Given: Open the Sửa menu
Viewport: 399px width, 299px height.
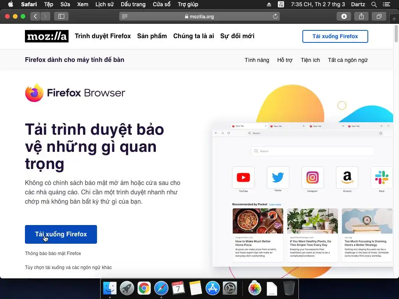Looking at the screenshot, I should click(65, 4).
